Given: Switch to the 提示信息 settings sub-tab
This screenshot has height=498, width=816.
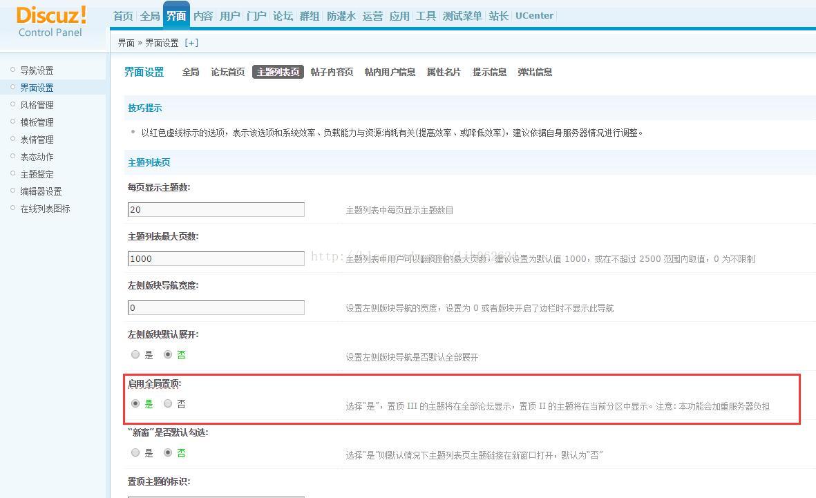Looking at the screenshot, I should pos(489,72).
